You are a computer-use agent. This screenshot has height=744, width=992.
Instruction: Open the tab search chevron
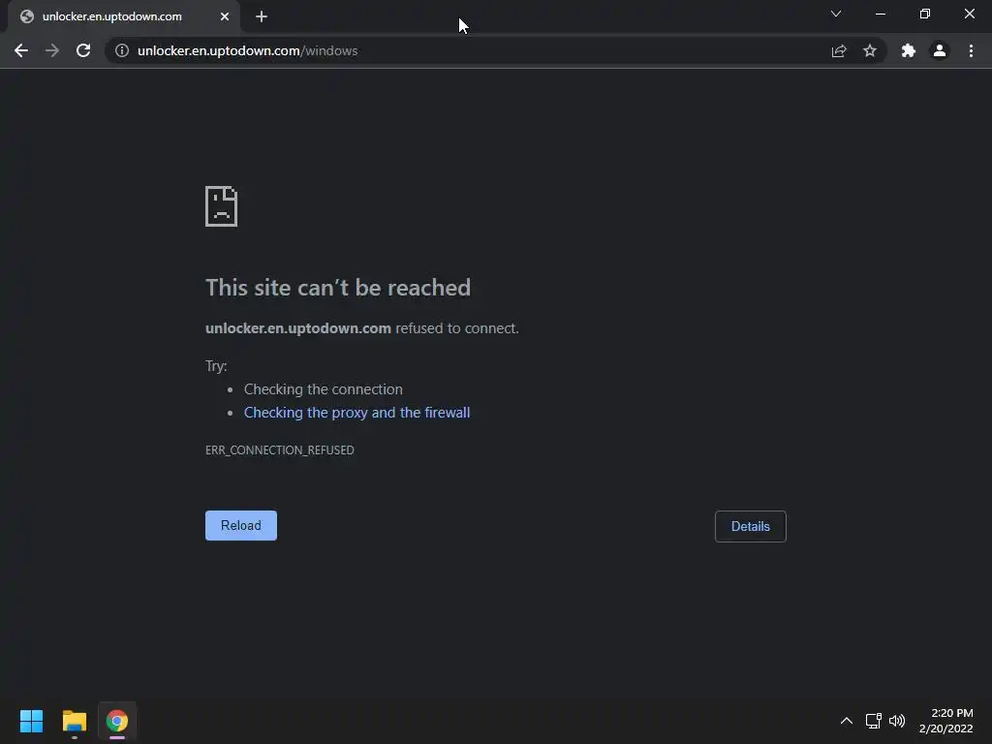coord(836,14)
